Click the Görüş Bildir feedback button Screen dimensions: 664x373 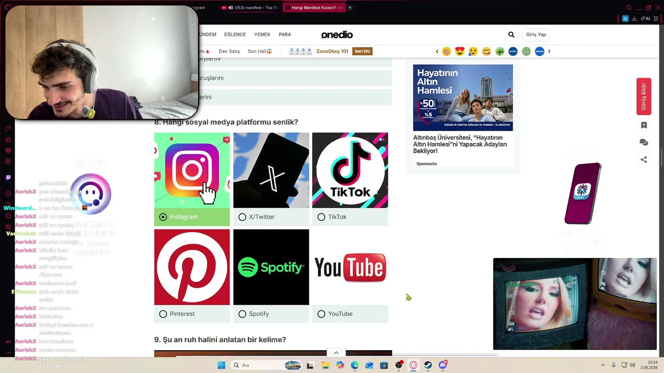point(644,96)
